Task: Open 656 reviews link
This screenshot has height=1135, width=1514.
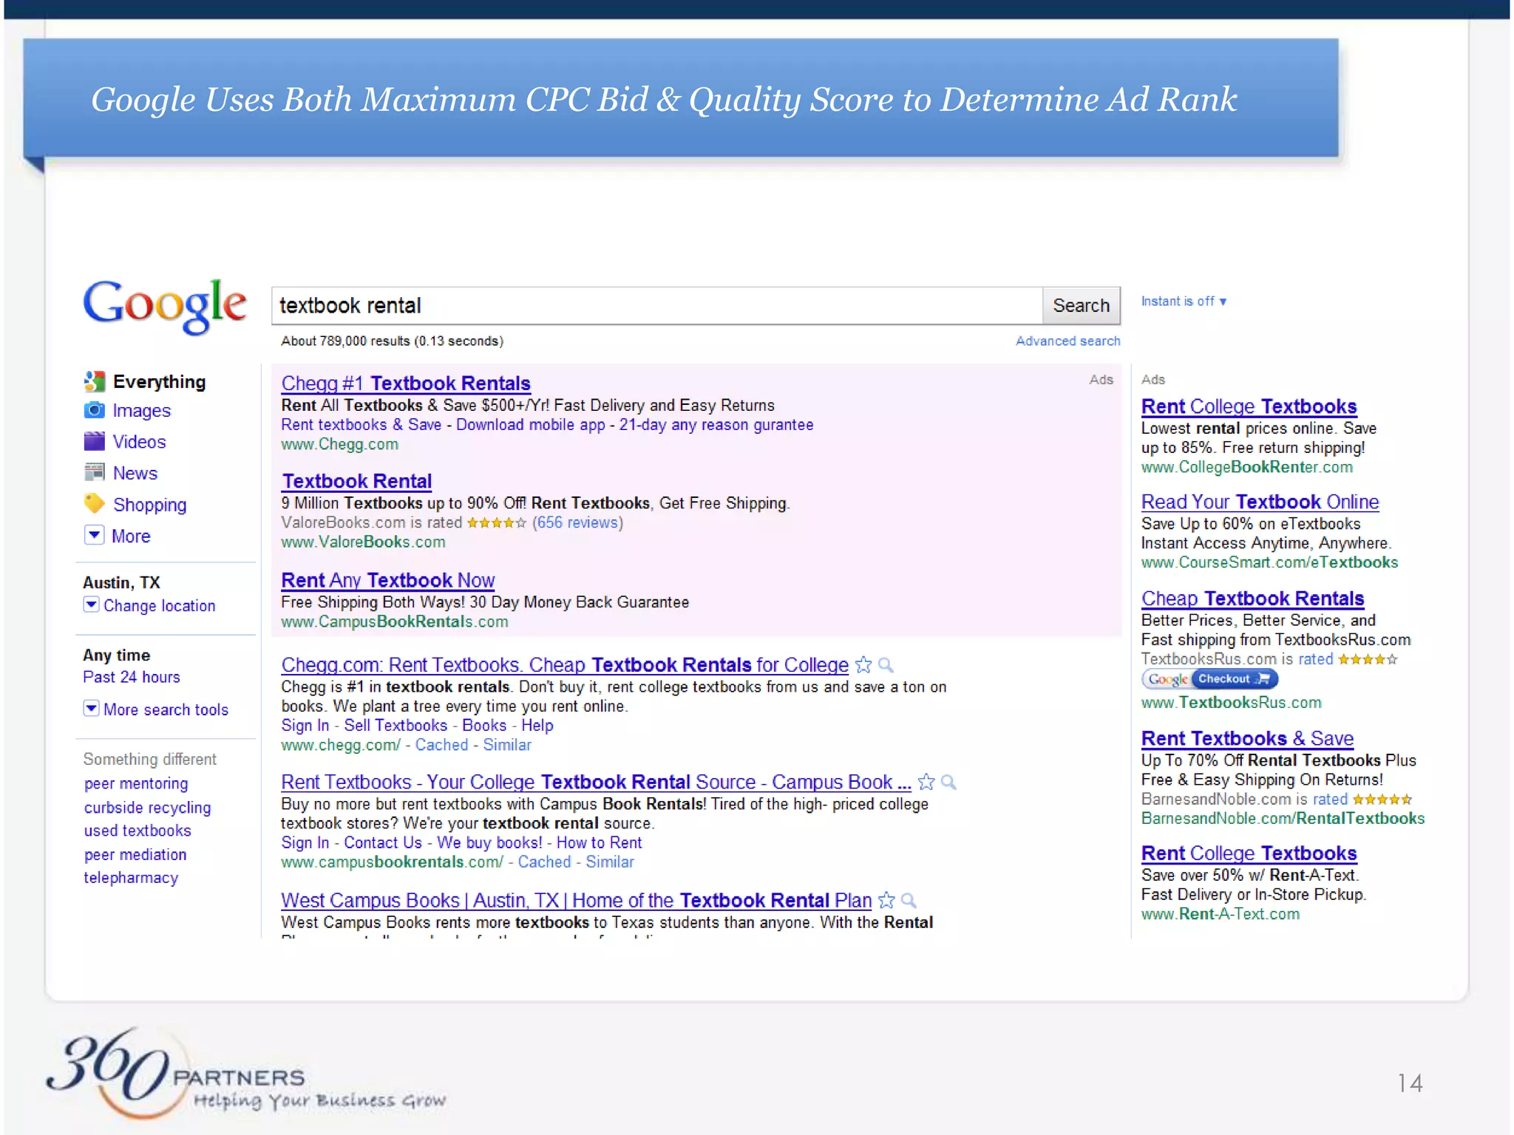Action: tap(577, 522)
